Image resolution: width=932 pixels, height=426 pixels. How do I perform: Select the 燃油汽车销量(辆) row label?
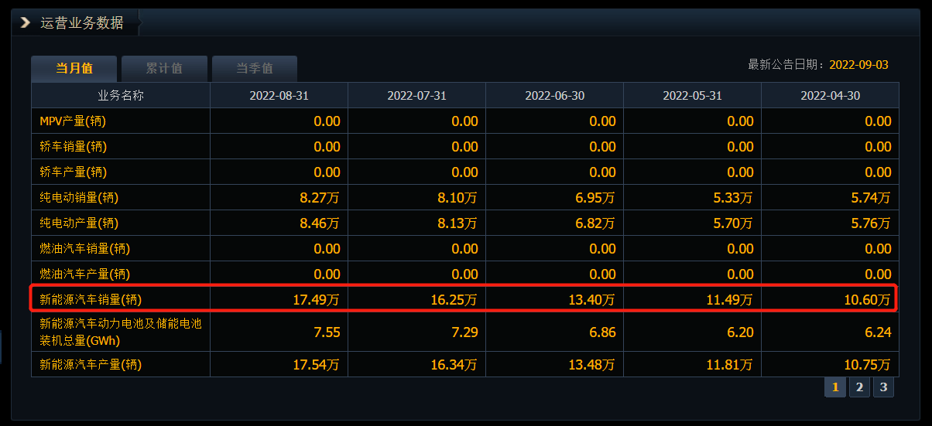click(x=84, y=249)
